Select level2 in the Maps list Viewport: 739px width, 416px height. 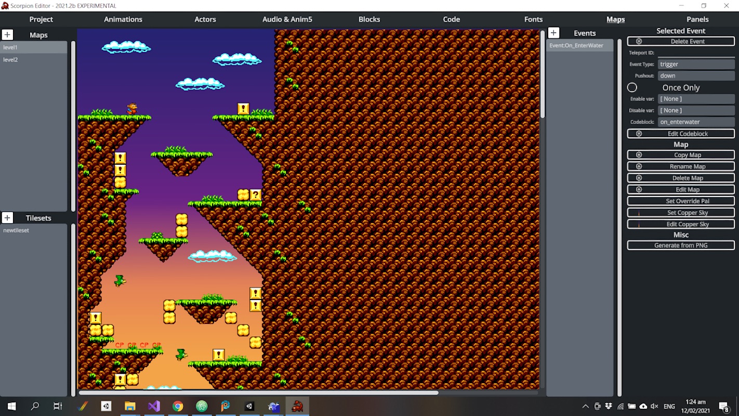[10, 59]
